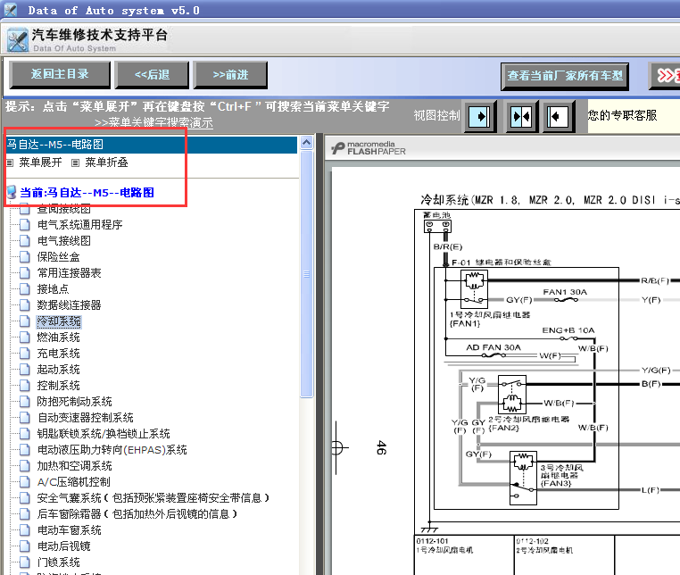Go back with the <<后退 button
This screenshot has height=575, width=680.
point(153,75)
